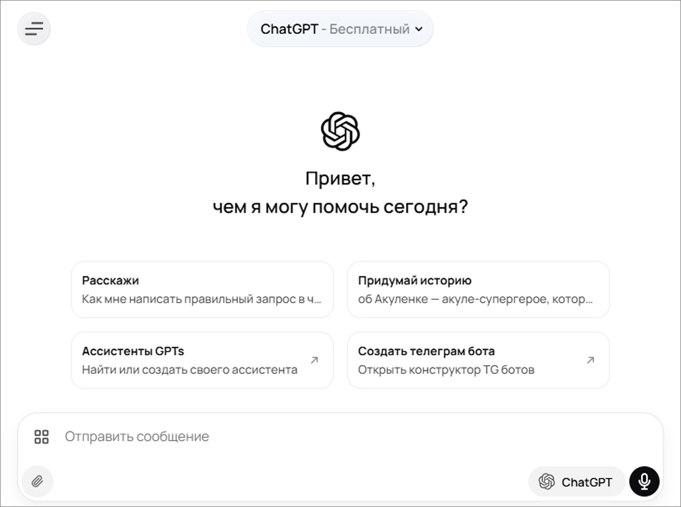Open the chevron next to Бесплатный label
681x507 pixels.
click(x=419, y=29)
